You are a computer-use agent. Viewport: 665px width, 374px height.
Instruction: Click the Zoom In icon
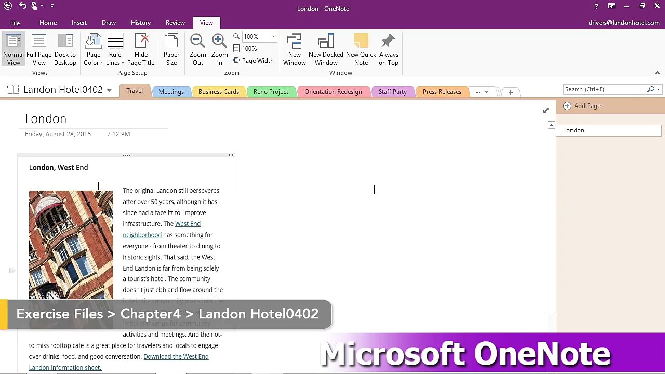(220, 50)
